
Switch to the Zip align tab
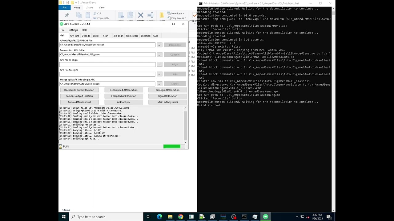118,36
